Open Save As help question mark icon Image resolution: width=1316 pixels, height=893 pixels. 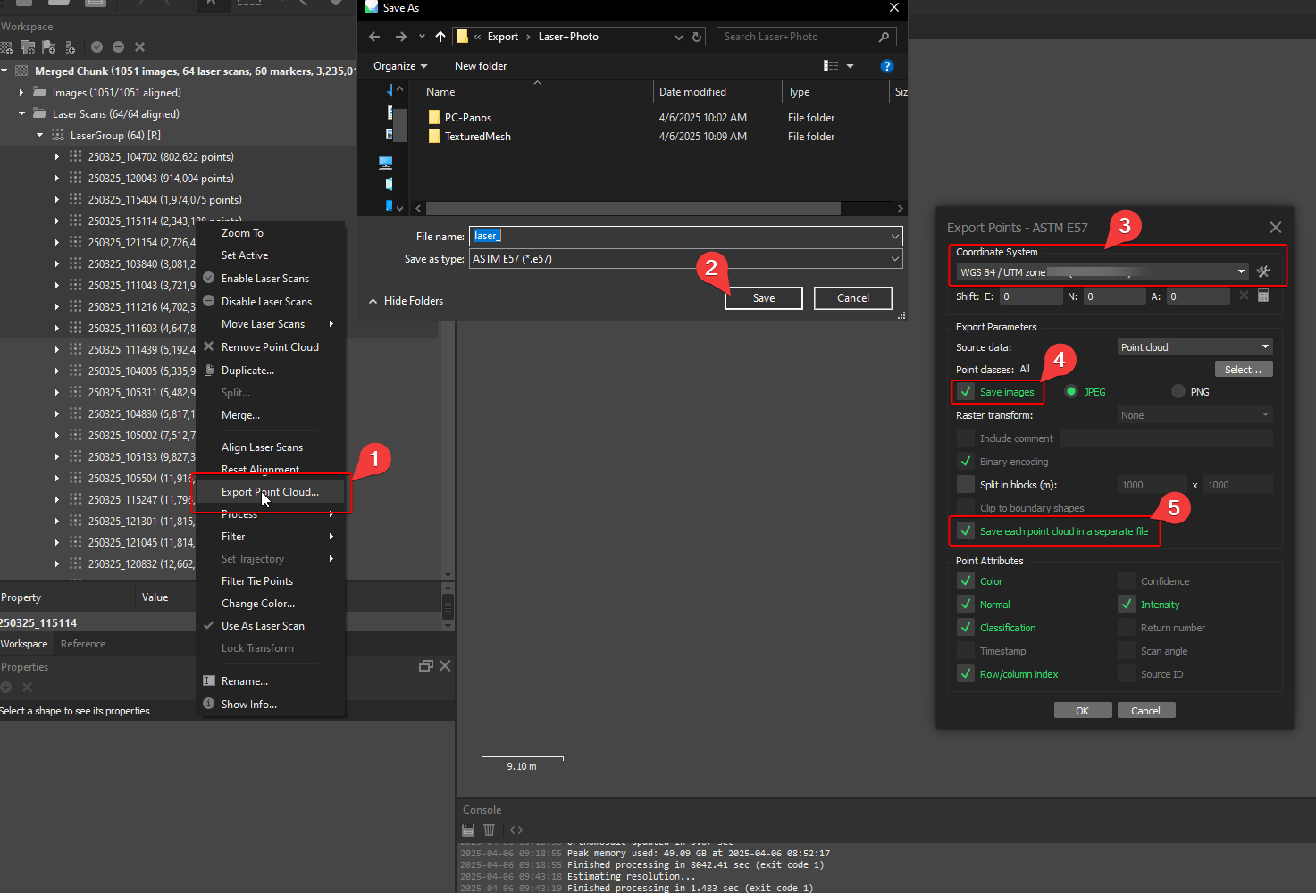[886, 66]
